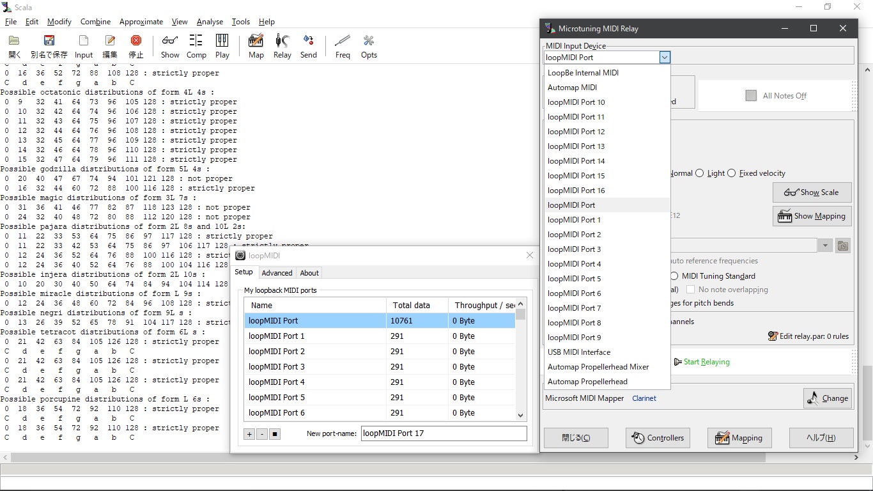Click the Mapping button at bottom
Viewport: 873px width, 491px height.
(739, 438)
